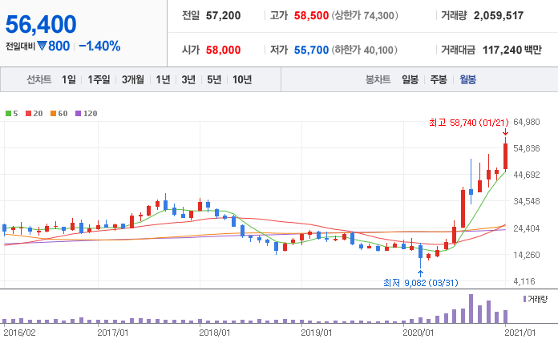Click the green 5-period moving average legend
Screen dimensions: 558x351
11,114
